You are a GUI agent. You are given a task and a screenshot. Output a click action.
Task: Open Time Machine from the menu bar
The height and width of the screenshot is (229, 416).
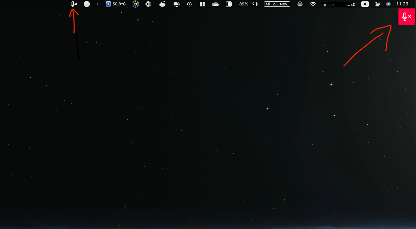pyautogui.click(x=189, y=4)
